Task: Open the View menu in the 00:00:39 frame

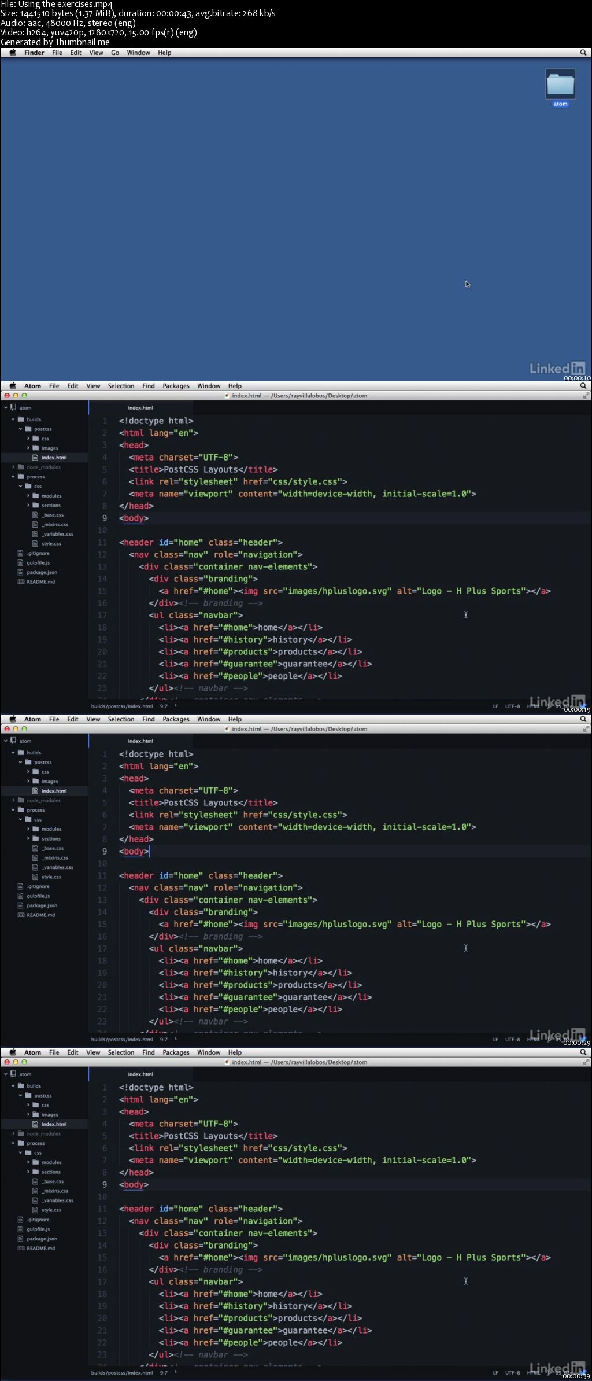Action: [x=93, y=1052]
